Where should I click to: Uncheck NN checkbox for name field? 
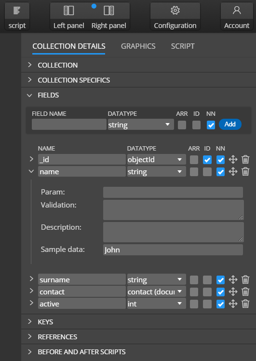coord(221,172)
